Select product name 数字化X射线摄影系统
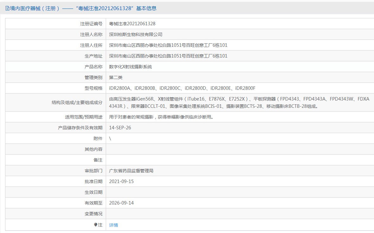Image resolution: width=374 pixels, height=233 pixels. coord(130,67)
